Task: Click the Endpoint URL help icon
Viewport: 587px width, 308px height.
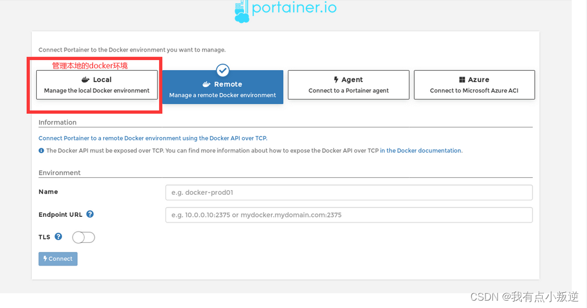Action: click(x=90, y=214)
